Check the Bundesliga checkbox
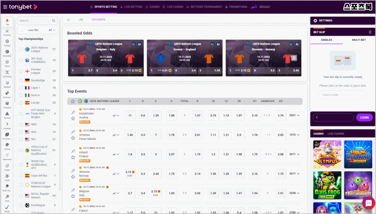The height and width of the screenshot is (214, 376). click(x=21, y=80)
